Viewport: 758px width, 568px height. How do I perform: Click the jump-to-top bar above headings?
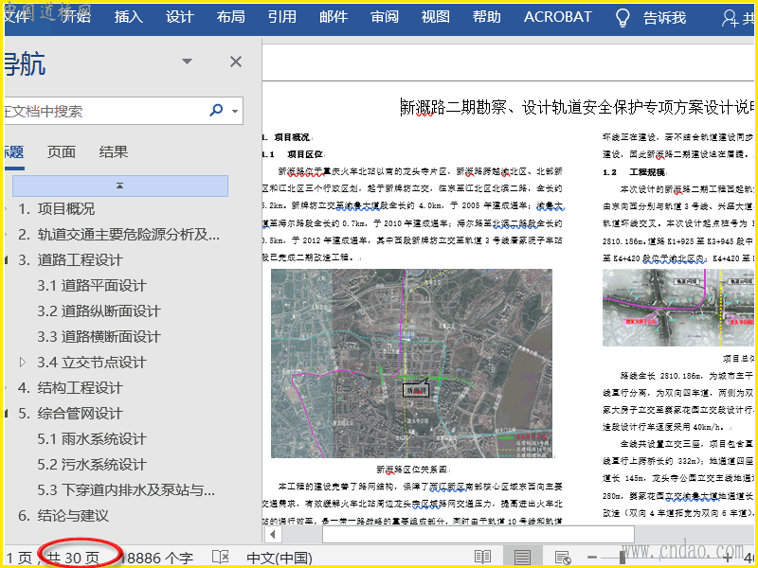[x=119, y=186]
